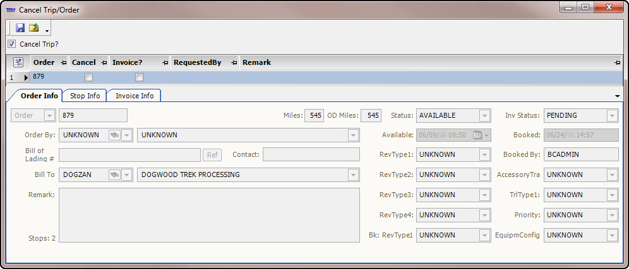Switch to the Order Info tab
The image size is (629, 269).
pos(39,96)
